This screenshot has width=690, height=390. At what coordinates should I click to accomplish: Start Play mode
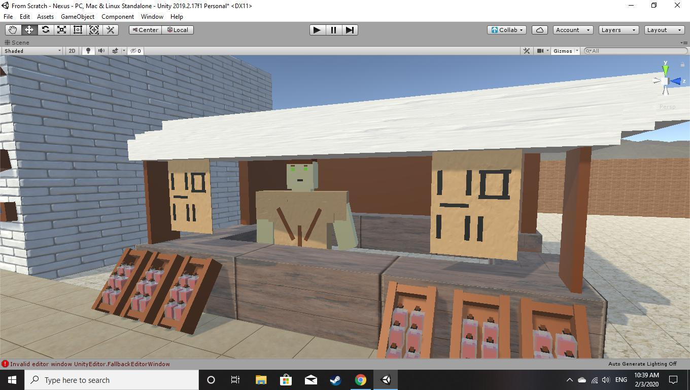[317, 30]
